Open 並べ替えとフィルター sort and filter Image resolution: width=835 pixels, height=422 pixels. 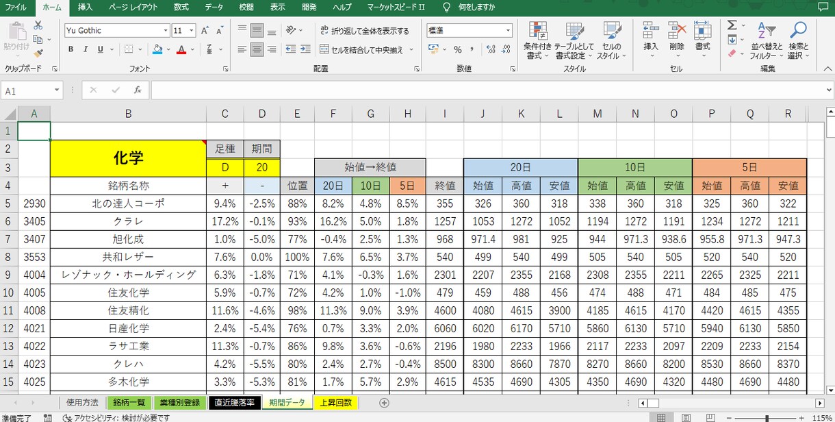pos(767,41)
